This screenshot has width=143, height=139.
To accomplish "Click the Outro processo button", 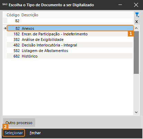I will click(x=19, y=123).
